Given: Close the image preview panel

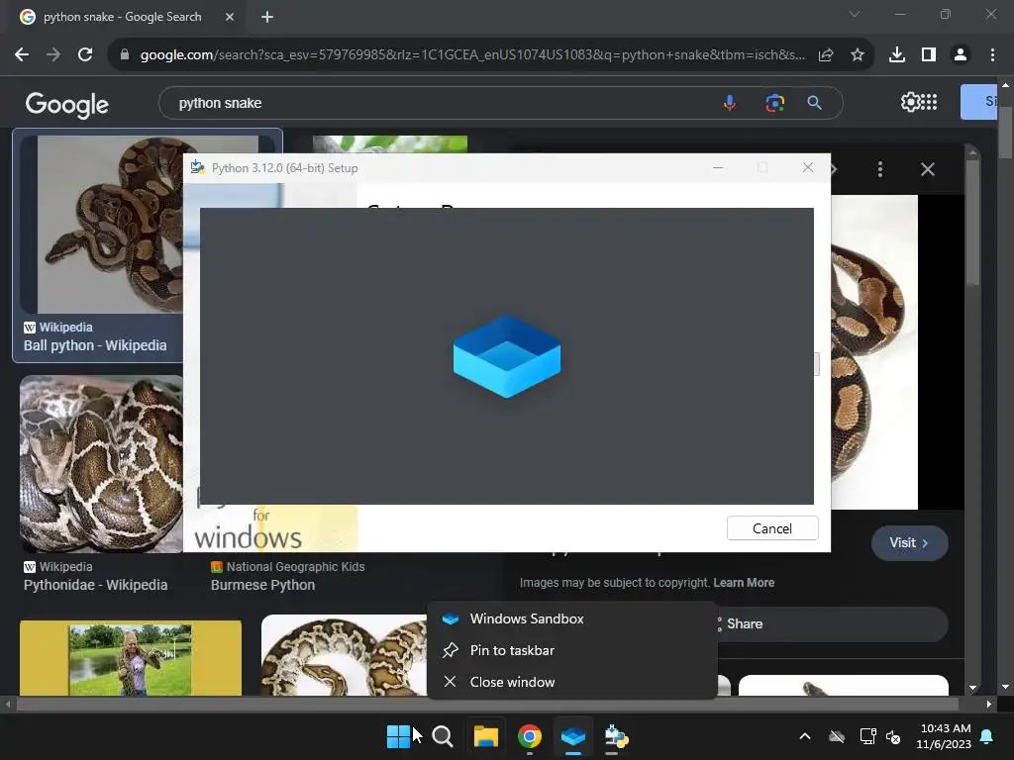Looking at the screenshot, I should click(x=927, y=169).
